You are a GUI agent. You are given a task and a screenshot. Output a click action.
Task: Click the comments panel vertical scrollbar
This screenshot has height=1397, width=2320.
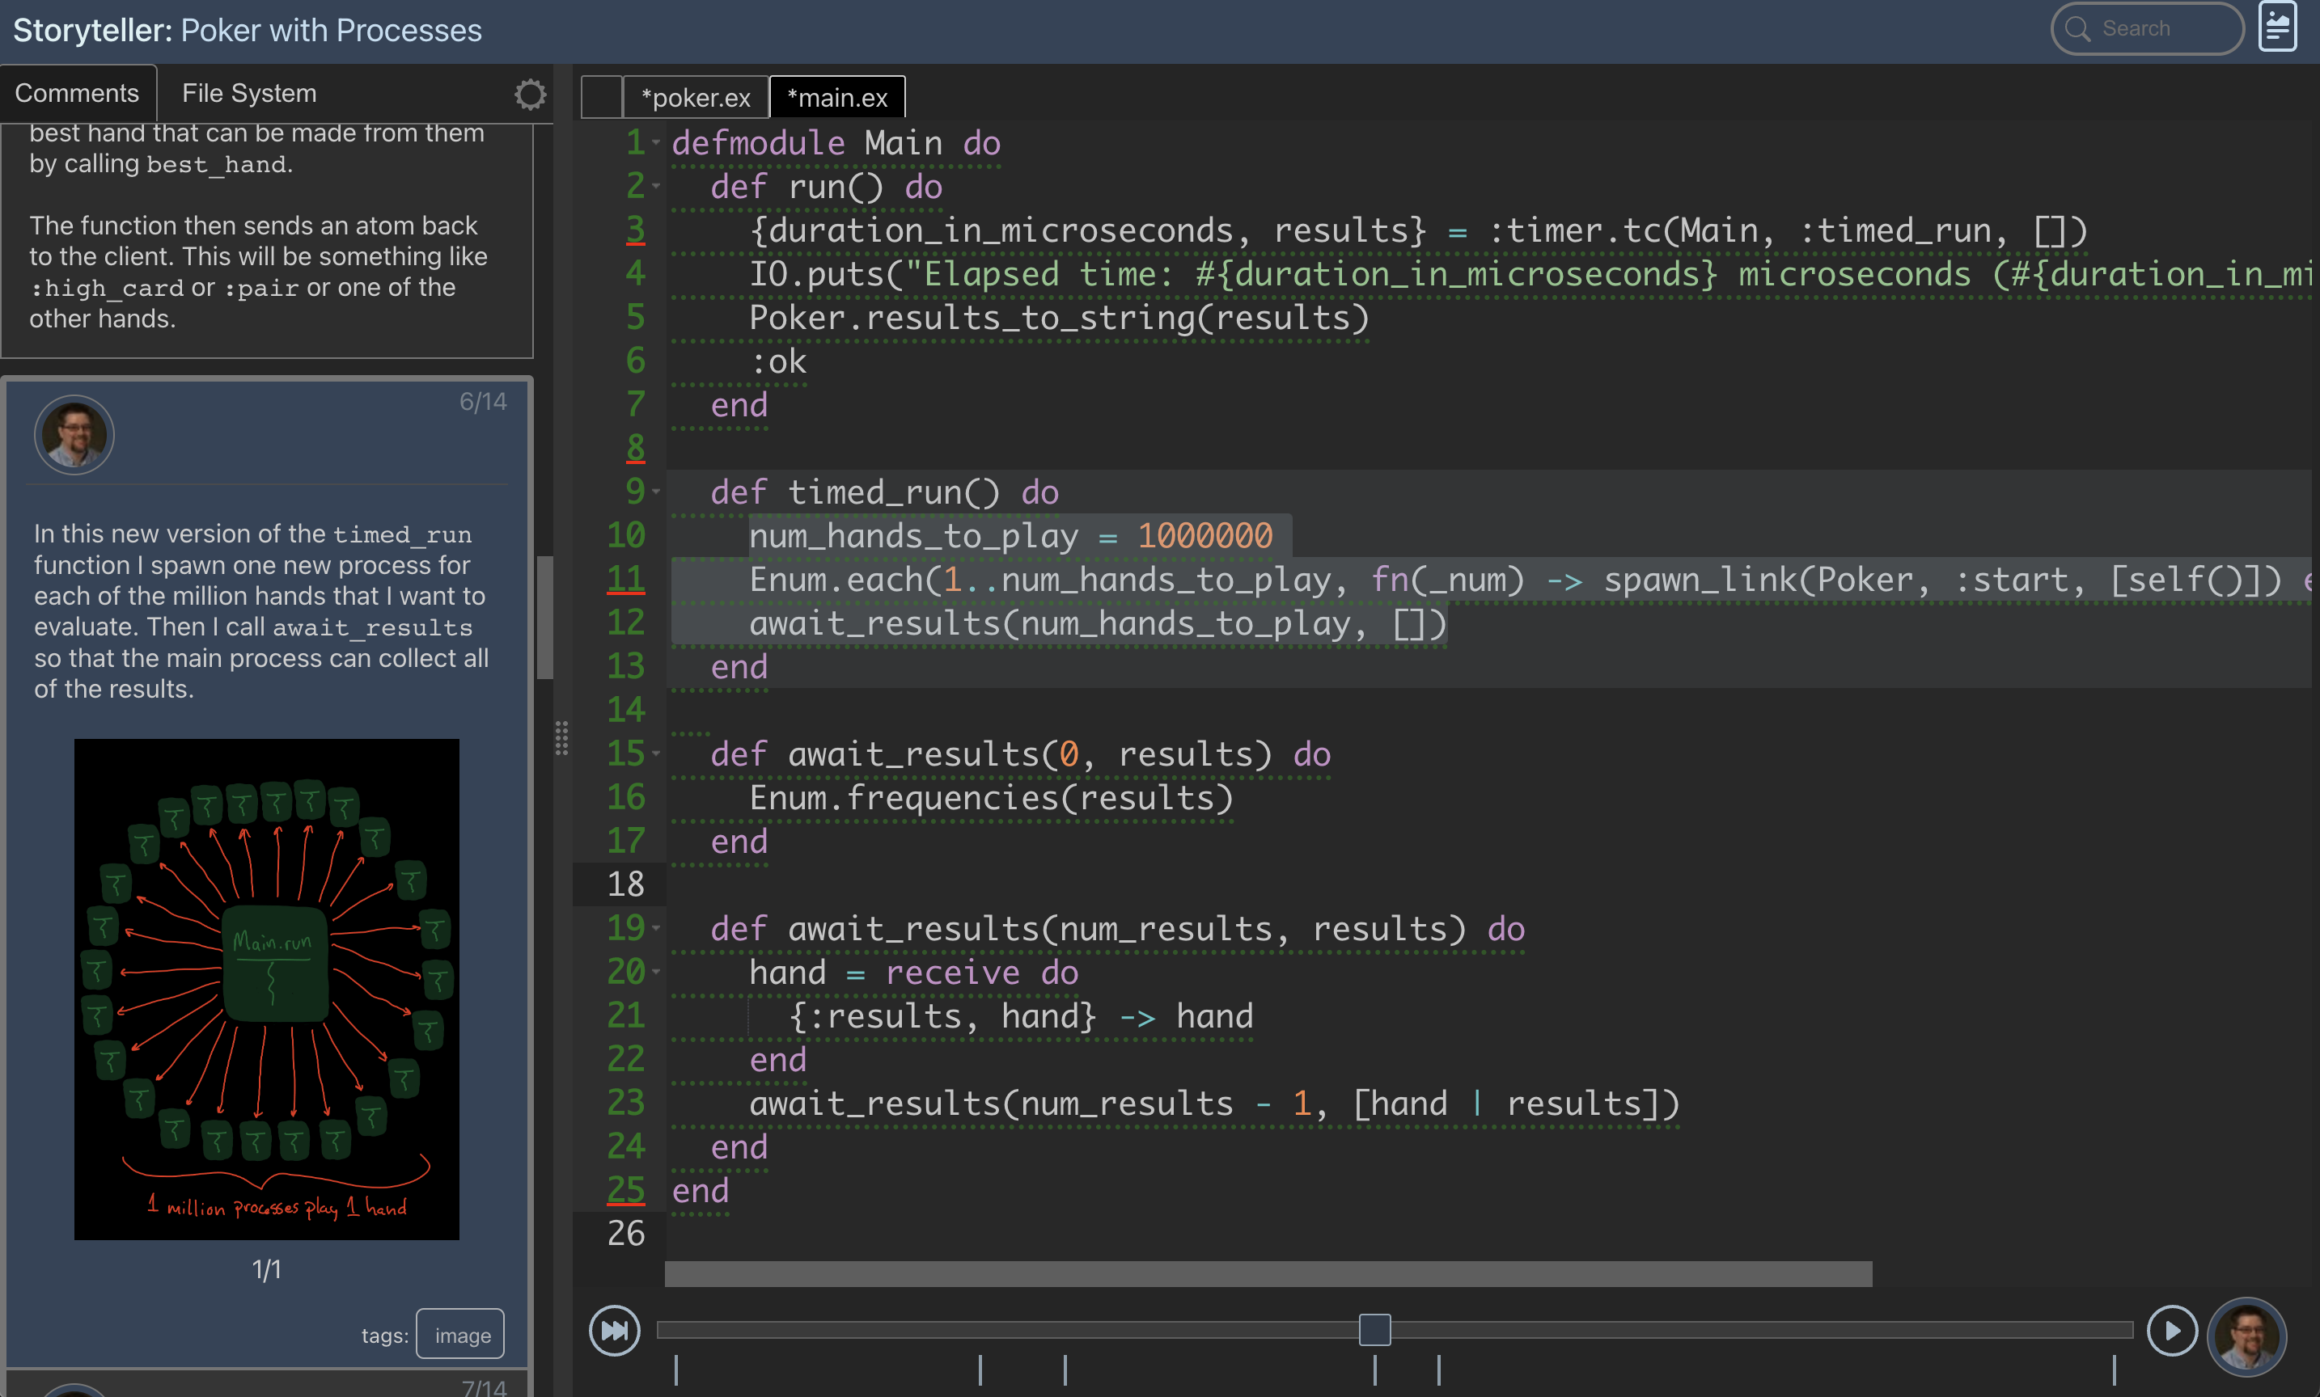tap(545, 617)
